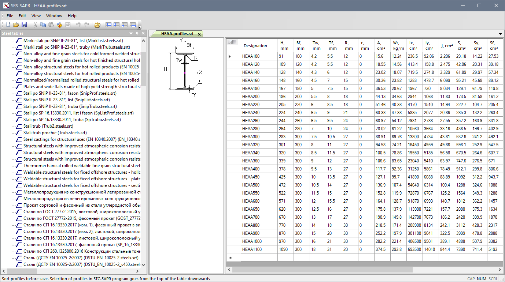Open a file with the folder icon
The height and width of the screenshot is (282, 505).
click(x=16, y=25)
